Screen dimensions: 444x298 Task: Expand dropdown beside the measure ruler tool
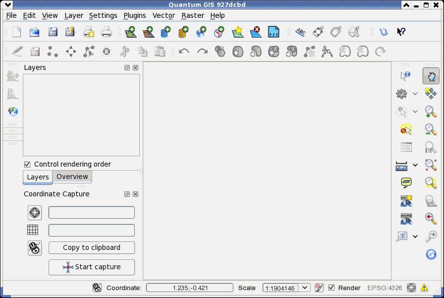[x=415, y=165]
